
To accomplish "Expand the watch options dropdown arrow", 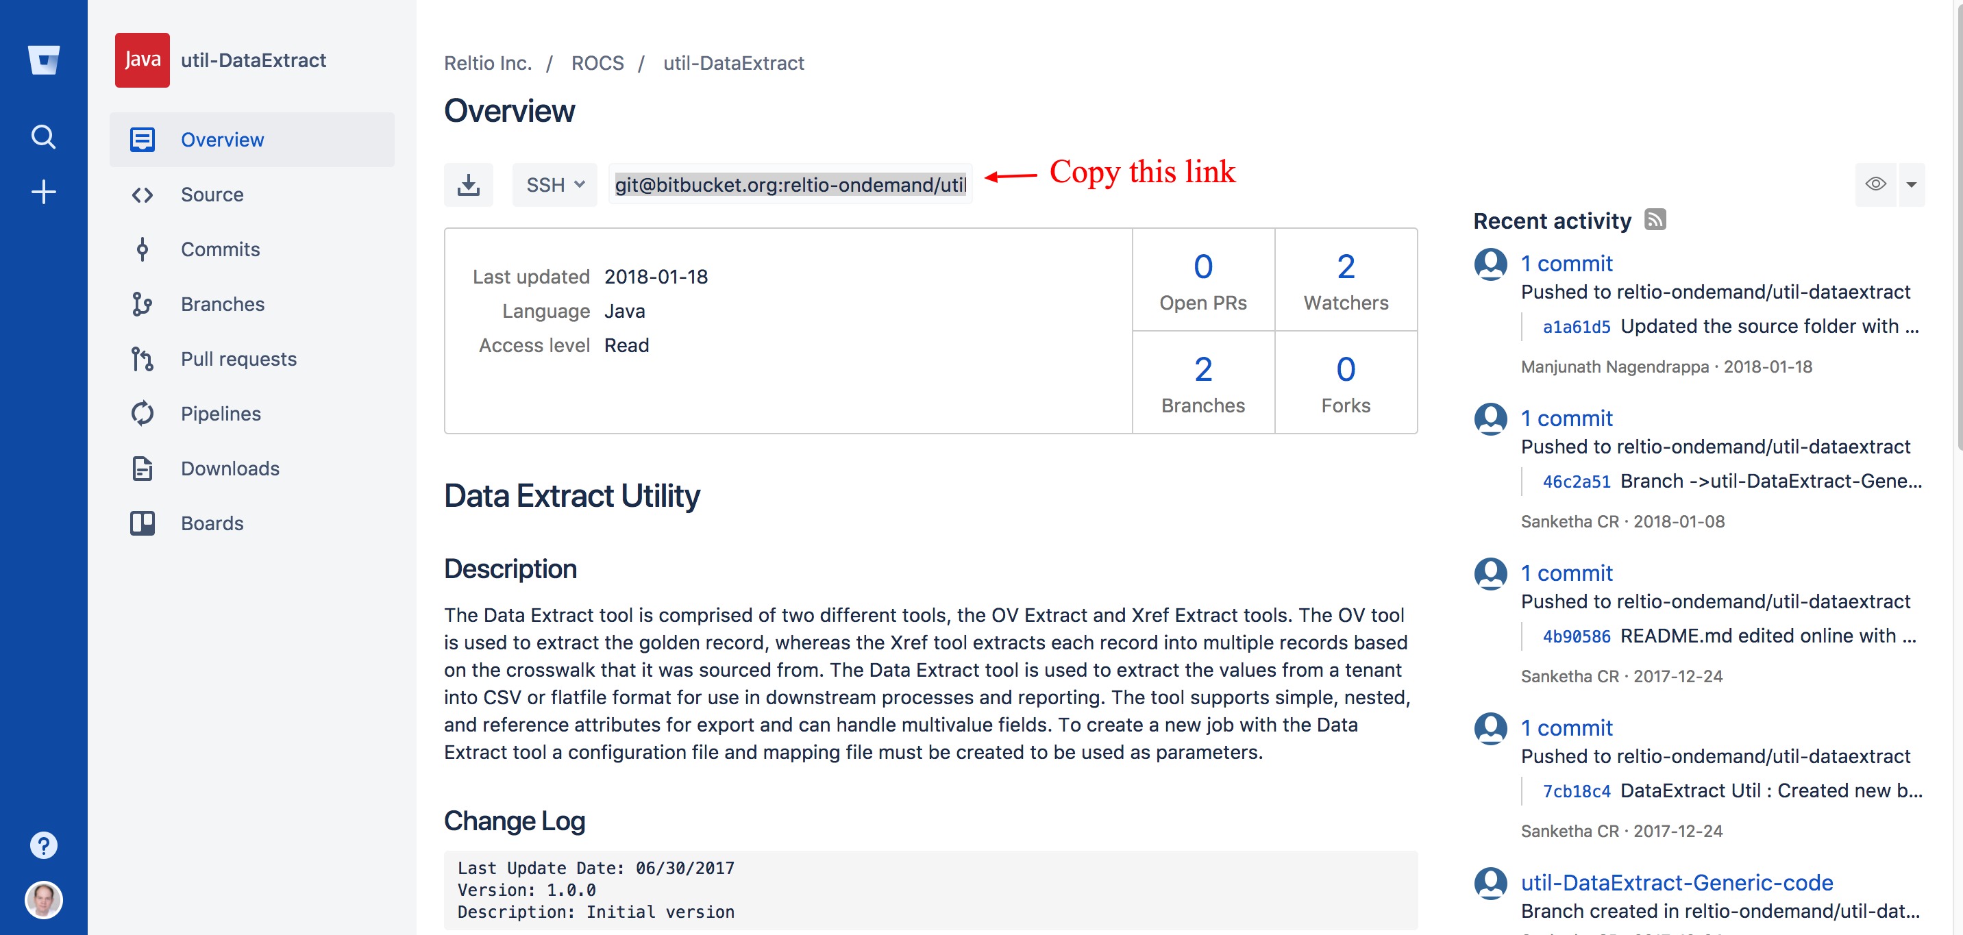I will point(1911,184).
